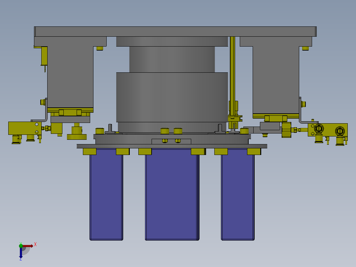
Task: Select the narrow upper cylinder neck
Action: (x=172, y=59)
